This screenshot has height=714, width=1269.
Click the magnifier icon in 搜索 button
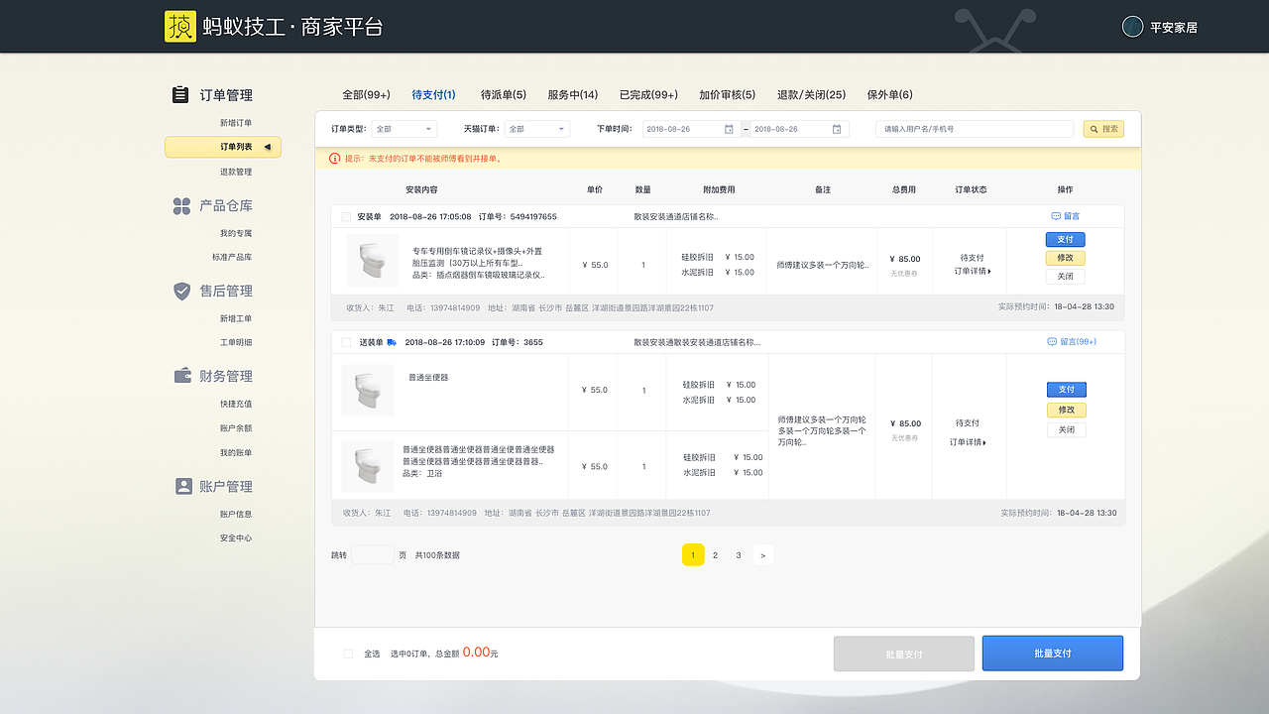click(1093, 129)
